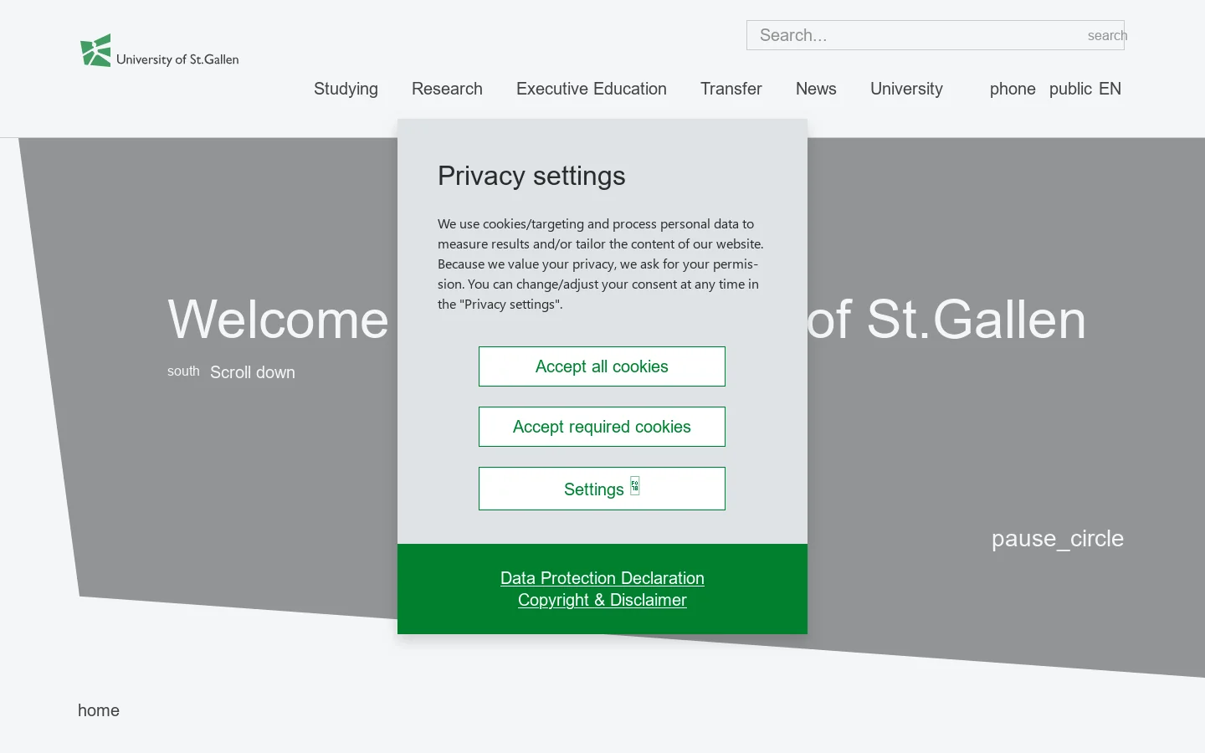This screenshot has width=1205, height=753.
Task: Open the News menu
Action: click(x=816, y=89)
